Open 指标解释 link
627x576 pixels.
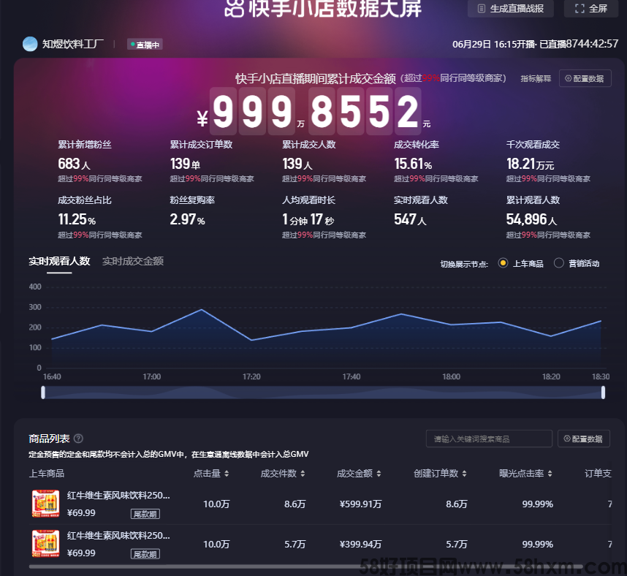tap(536, 78)
